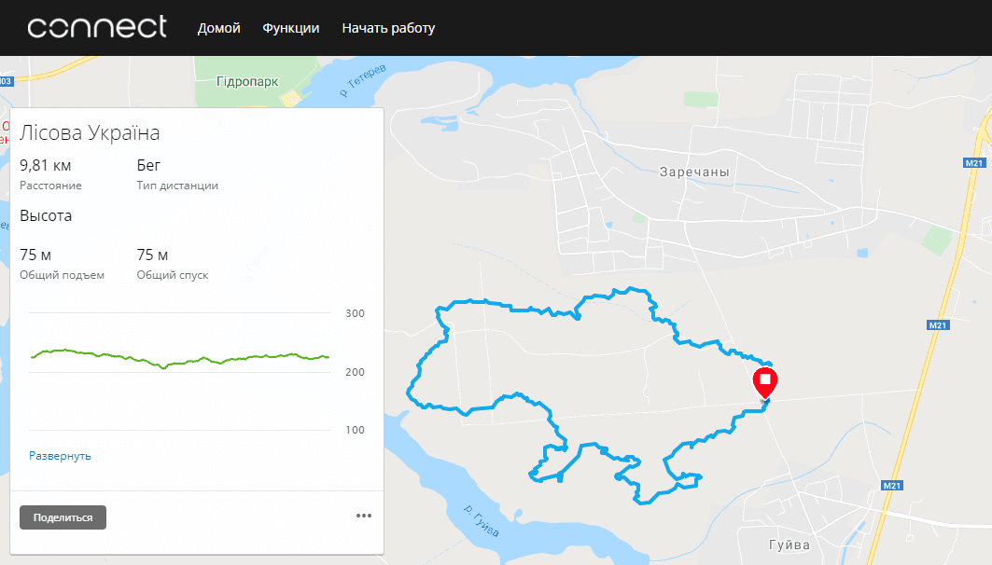Screen dimensions: 992x565
Task: Click the Высота section heading
Action: point(46,215)
